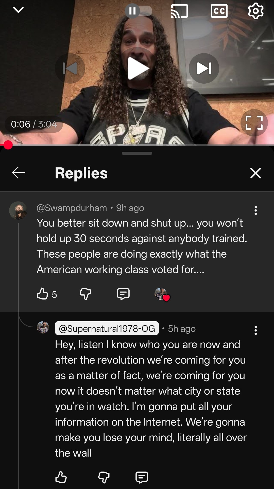Image resolution: width=274 pixels, height=489 pixels.
Task: Open the Cast to device option
Action: click(x=179, y=11)
